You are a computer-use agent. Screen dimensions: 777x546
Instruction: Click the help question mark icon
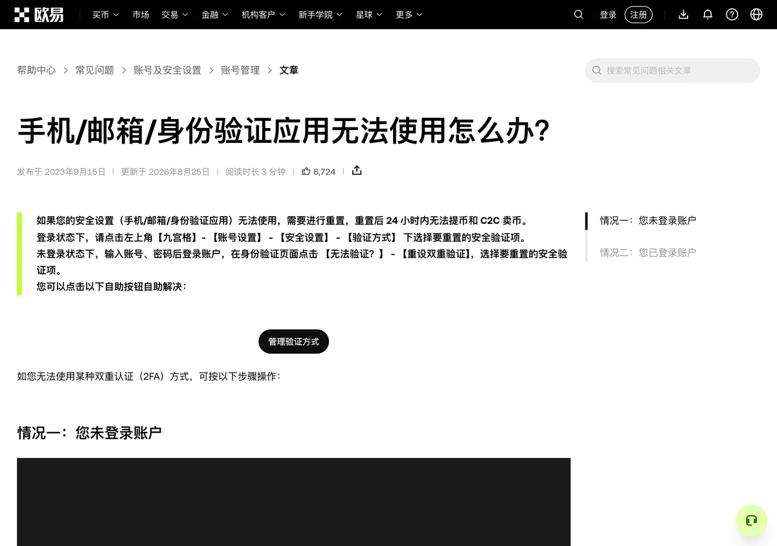tap(732, 14)
